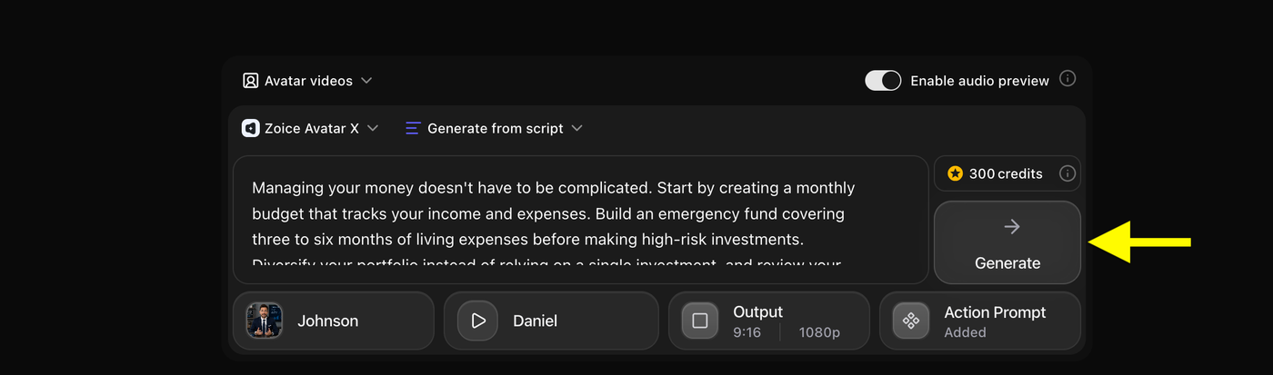The width and height of the screenshot is (1273, 375).
Task: Expand the Generate from script dropdown
Action: click(x=494, y=128)
